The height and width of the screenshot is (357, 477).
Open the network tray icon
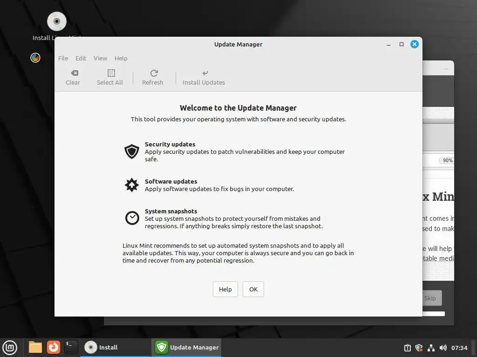click(x=431, y=348)
